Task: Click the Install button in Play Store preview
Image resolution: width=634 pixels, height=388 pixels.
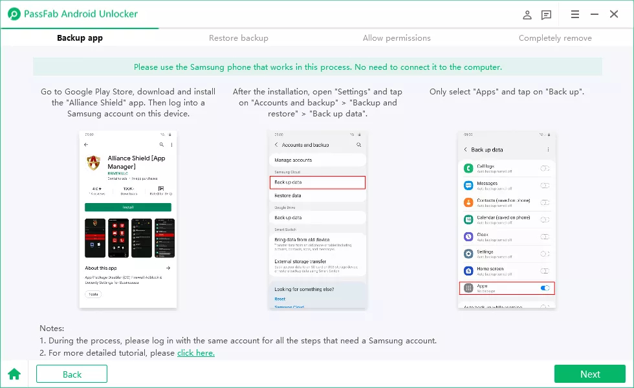Action: (x=128, y=207)
